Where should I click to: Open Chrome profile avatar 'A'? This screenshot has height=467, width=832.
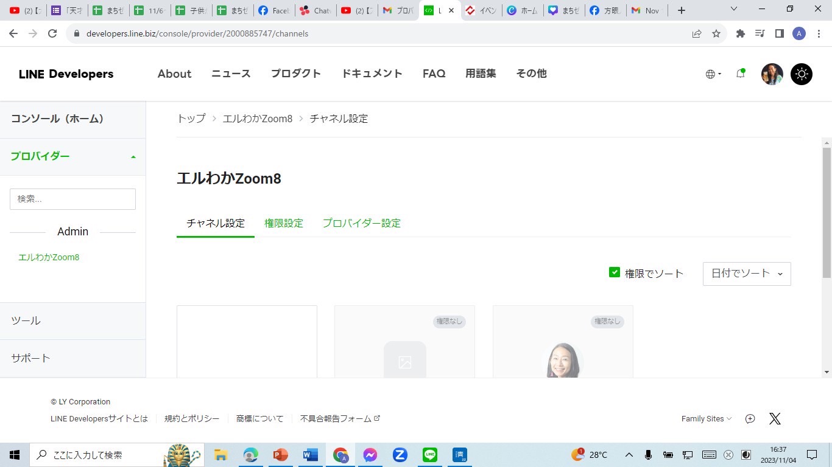pyautogui.click(x=799, y=33)
